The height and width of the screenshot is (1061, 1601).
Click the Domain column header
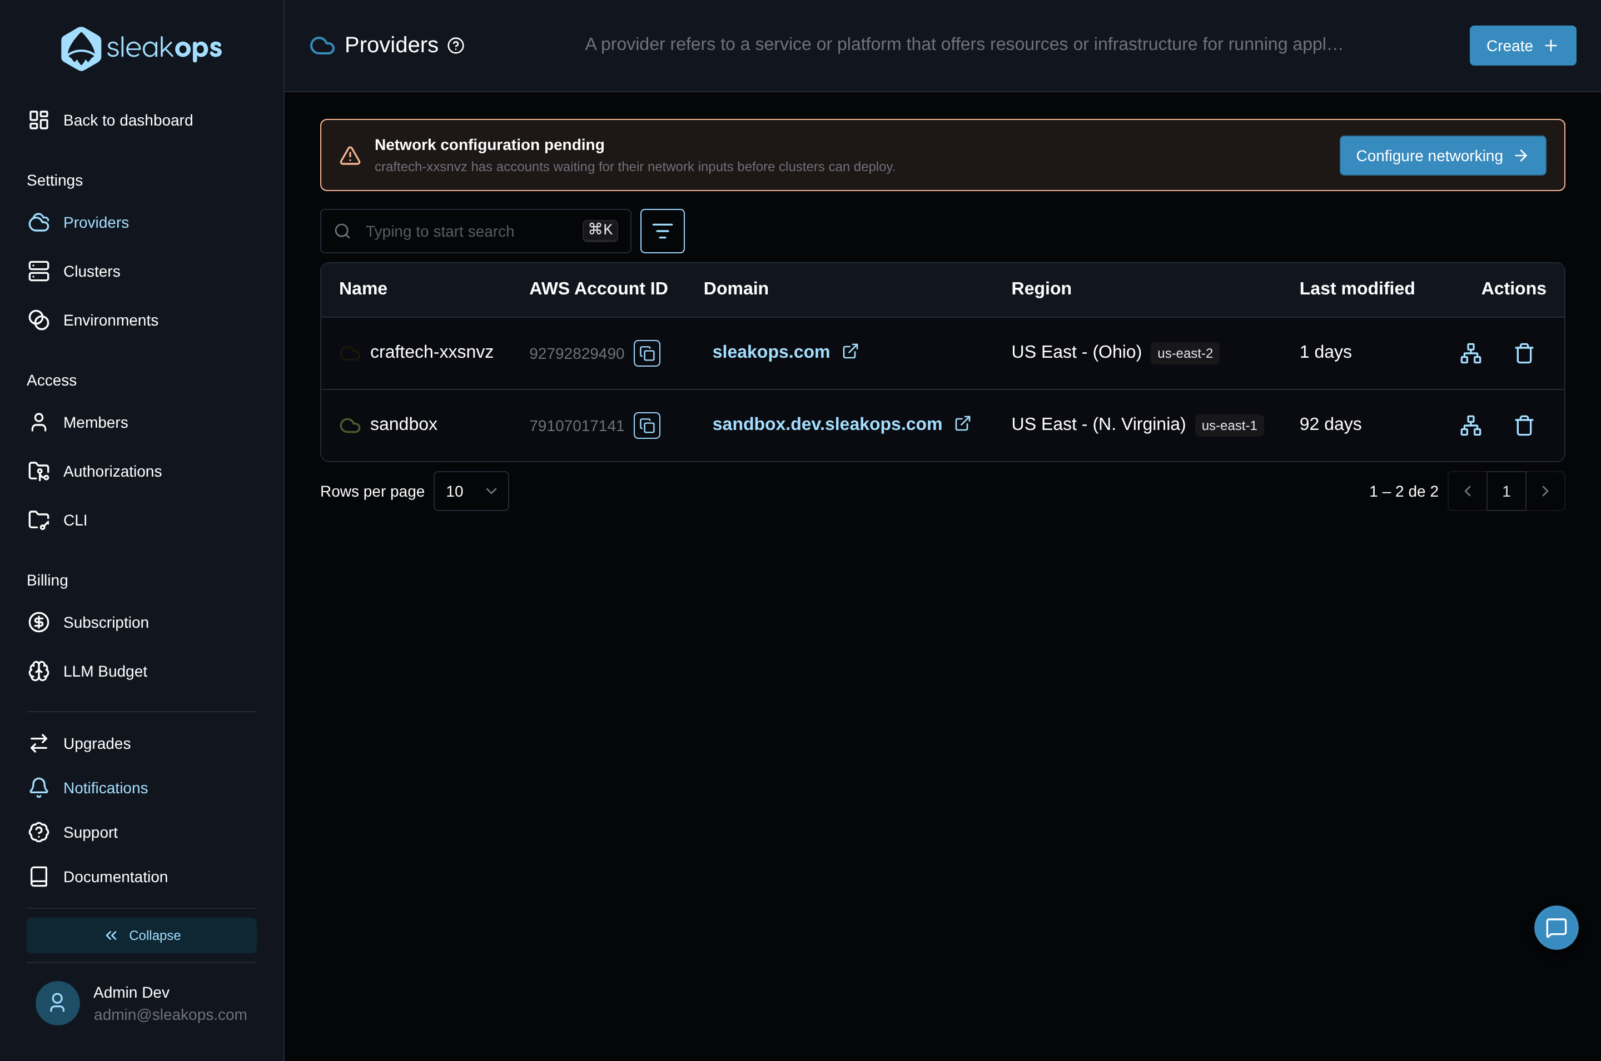point(736,289)
